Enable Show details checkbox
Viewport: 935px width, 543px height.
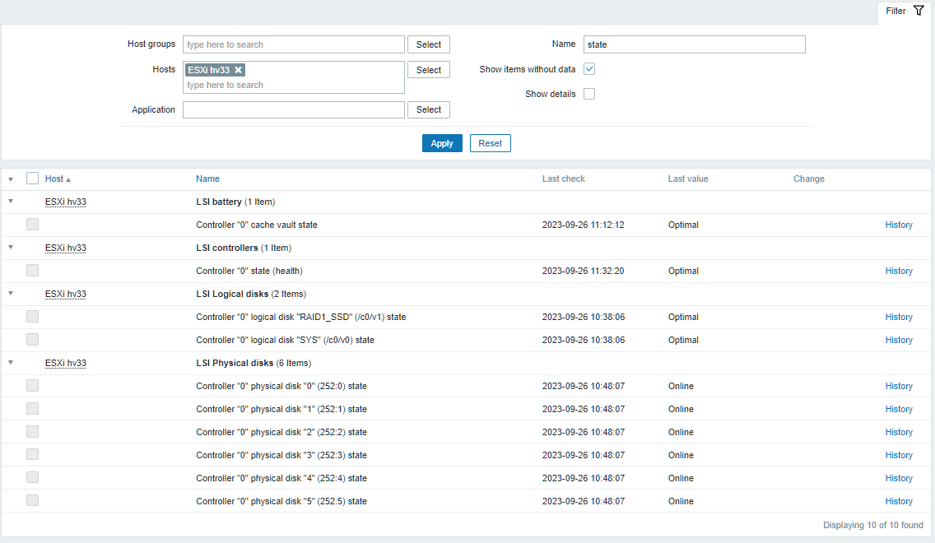589,94
